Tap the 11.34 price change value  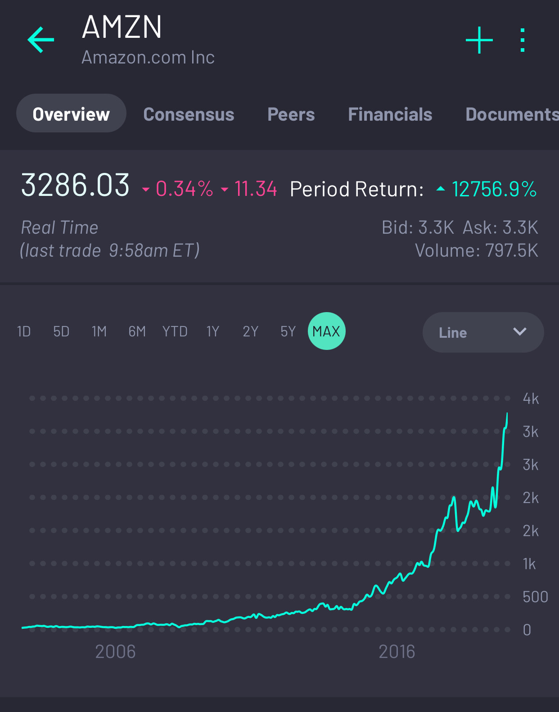point(256,189)
